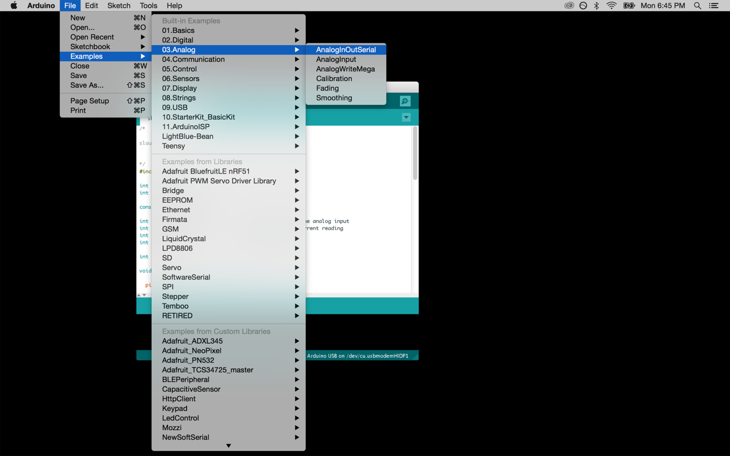The width and height of the screenshot is (730, 456).
Task: Expand the 08.Strings examples
Action: coord(228,98)
